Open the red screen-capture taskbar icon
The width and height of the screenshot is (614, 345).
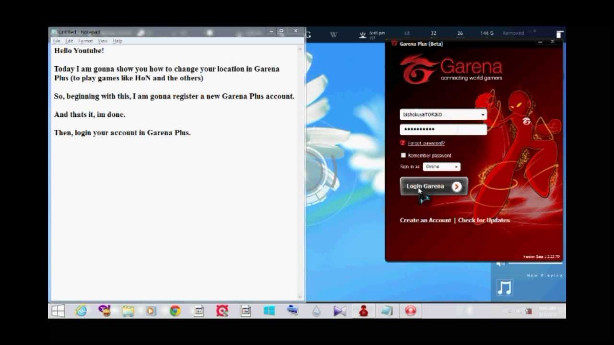pos(222,311)
